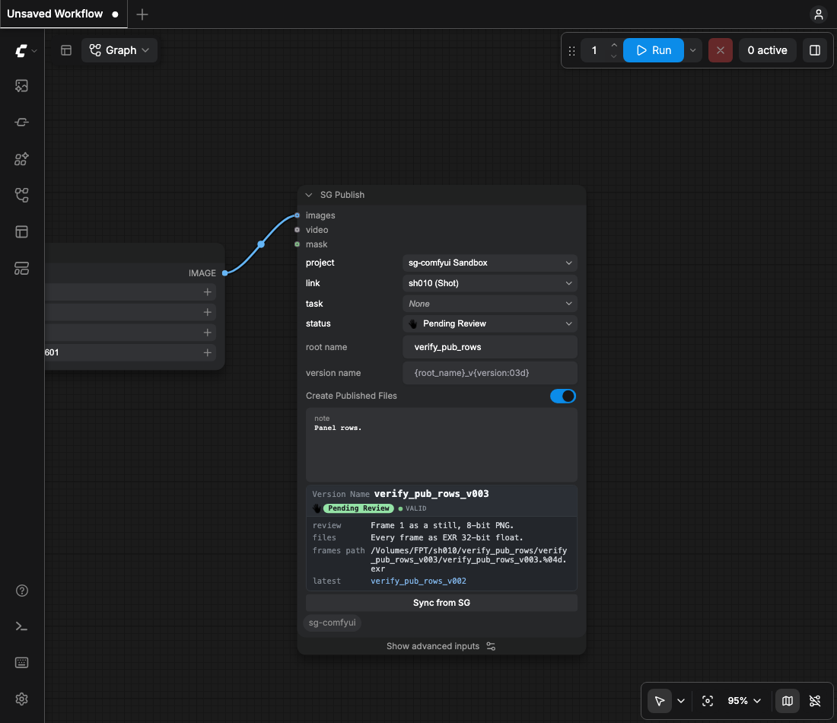837x723 pixels.
Task: Add a new workflow tab with plus
Action: (142, 14)
